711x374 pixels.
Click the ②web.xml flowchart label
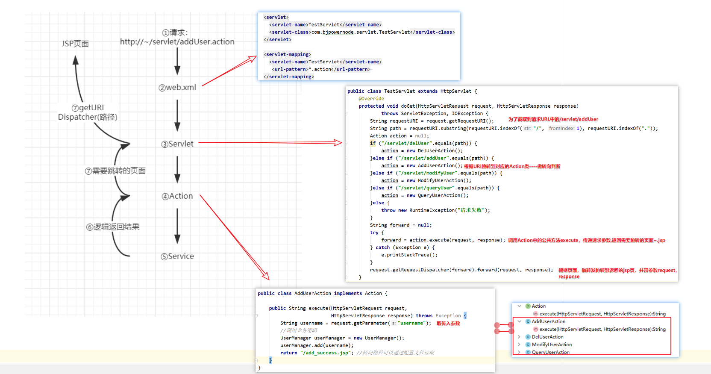[x=177, y=88]
